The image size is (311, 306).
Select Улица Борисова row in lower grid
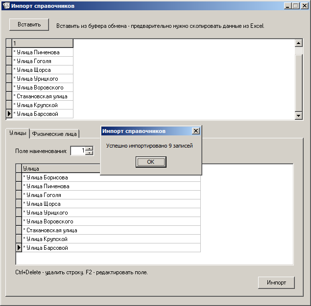click(111, 177)
